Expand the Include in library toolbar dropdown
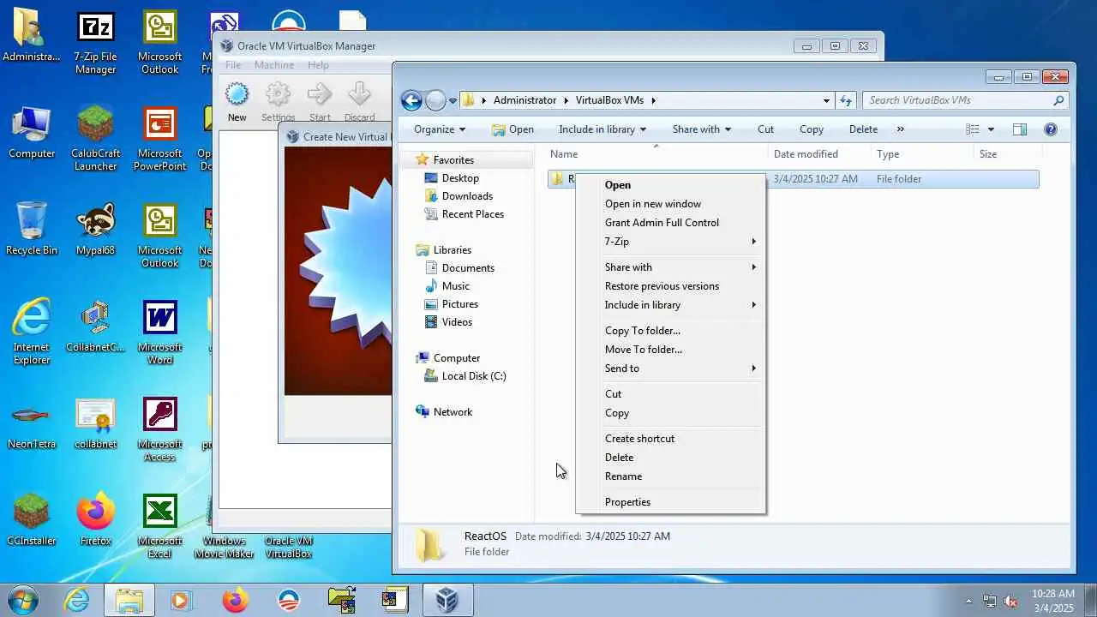Image resolution: width=1097 pixels, height=617 pixels. coord(602,129)
